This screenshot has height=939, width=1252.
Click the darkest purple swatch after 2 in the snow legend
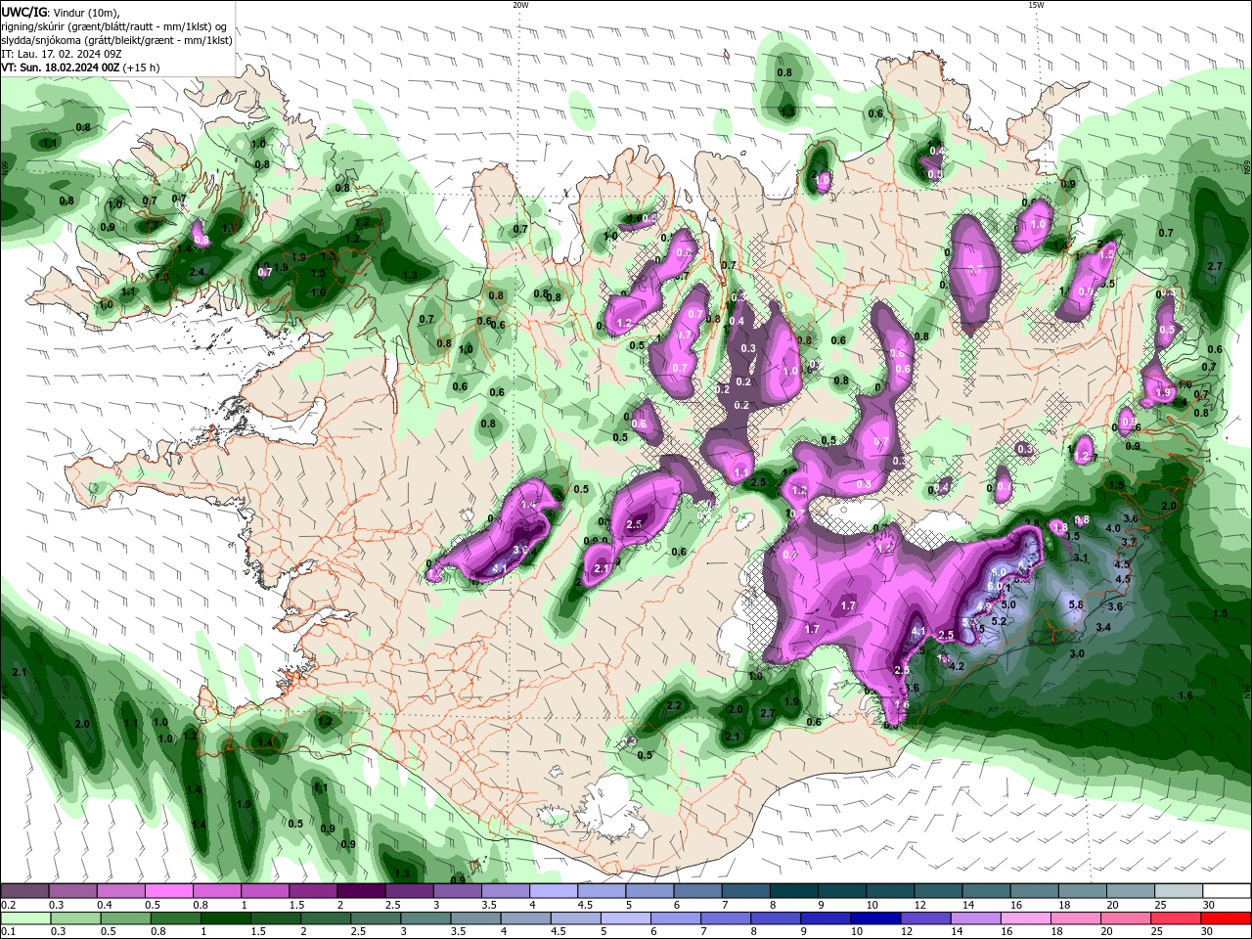tap(361, 891)
